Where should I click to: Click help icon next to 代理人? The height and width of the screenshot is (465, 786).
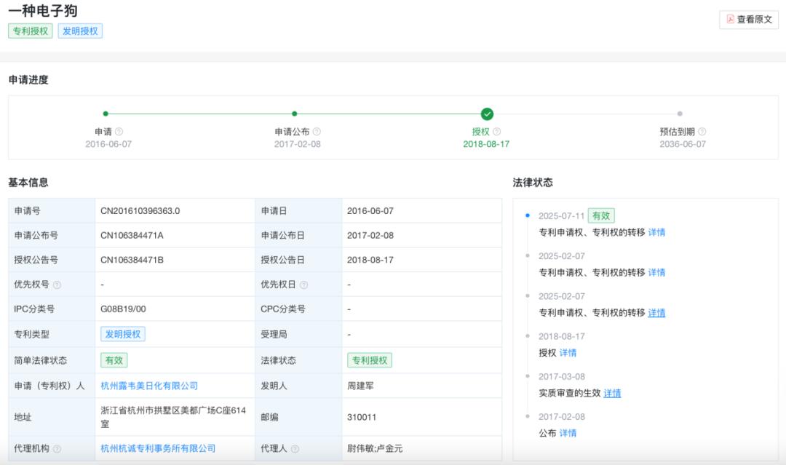[295, 449]
